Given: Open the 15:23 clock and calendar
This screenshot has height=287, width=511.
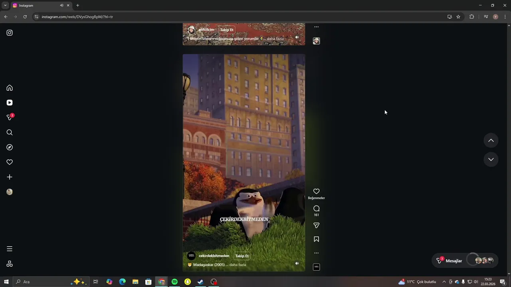Looking at the screenshot, I should tap(488, 282).
